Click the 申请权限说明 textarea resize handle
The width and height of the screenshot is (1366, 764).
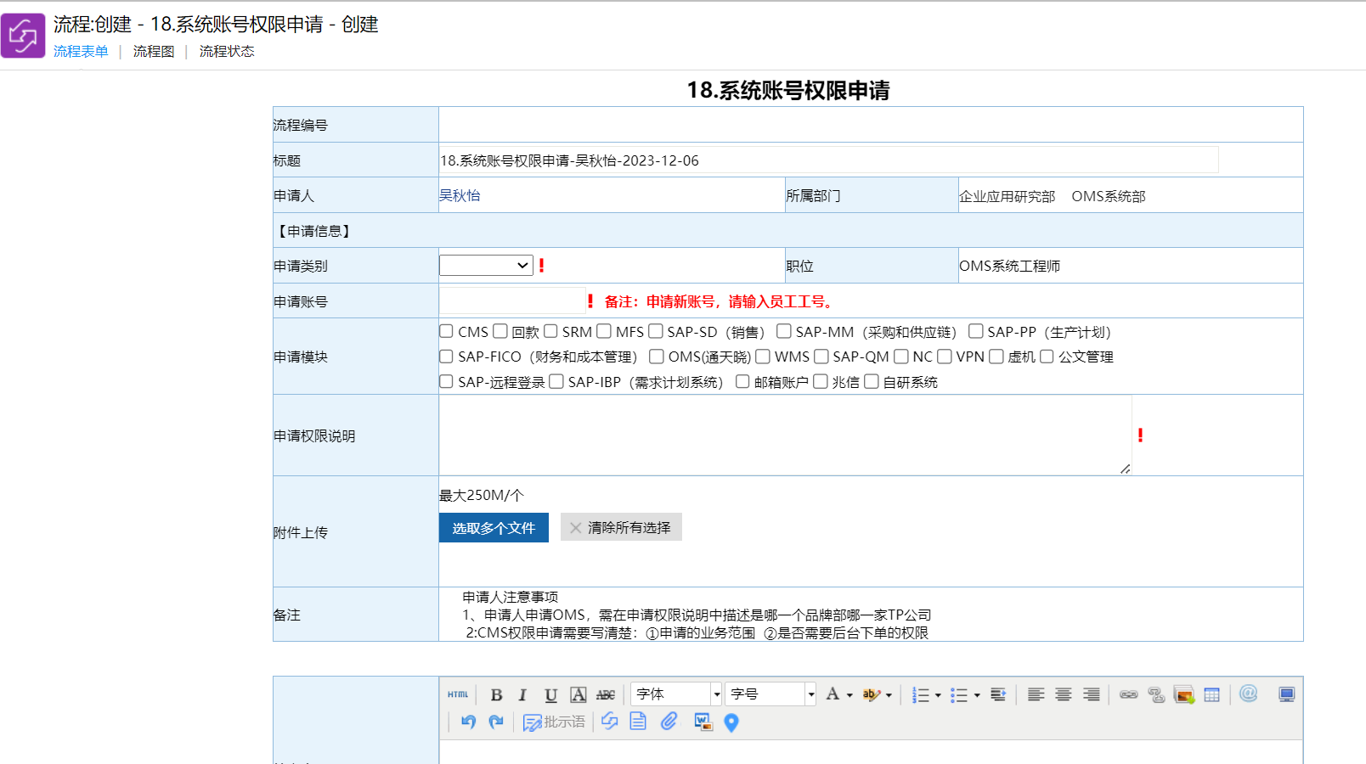tap(1125, 469)
